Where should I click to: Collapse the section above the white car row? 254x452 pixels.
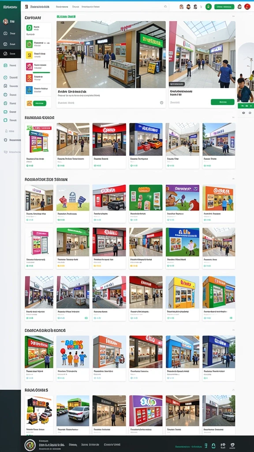233,390
